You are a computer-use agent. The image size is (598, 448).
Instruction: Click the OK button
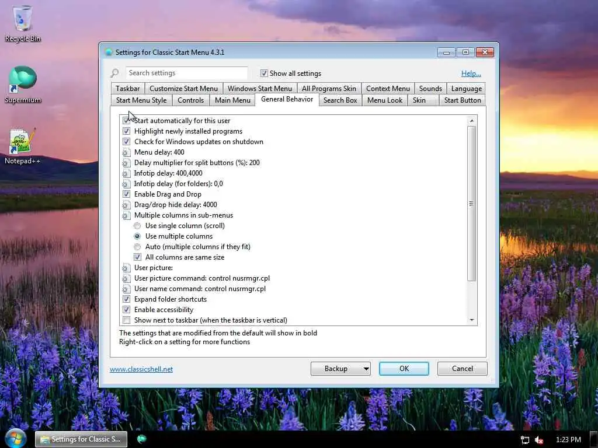404,369
